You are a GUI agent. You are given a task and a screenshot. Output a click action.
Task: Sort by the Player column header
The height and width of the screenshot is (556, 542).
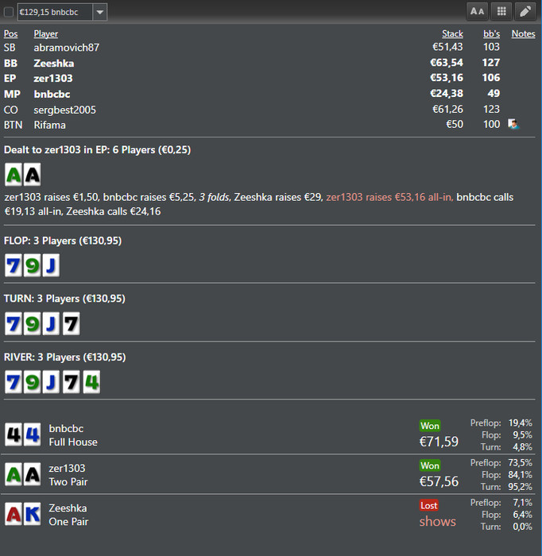tap(46, 33)
